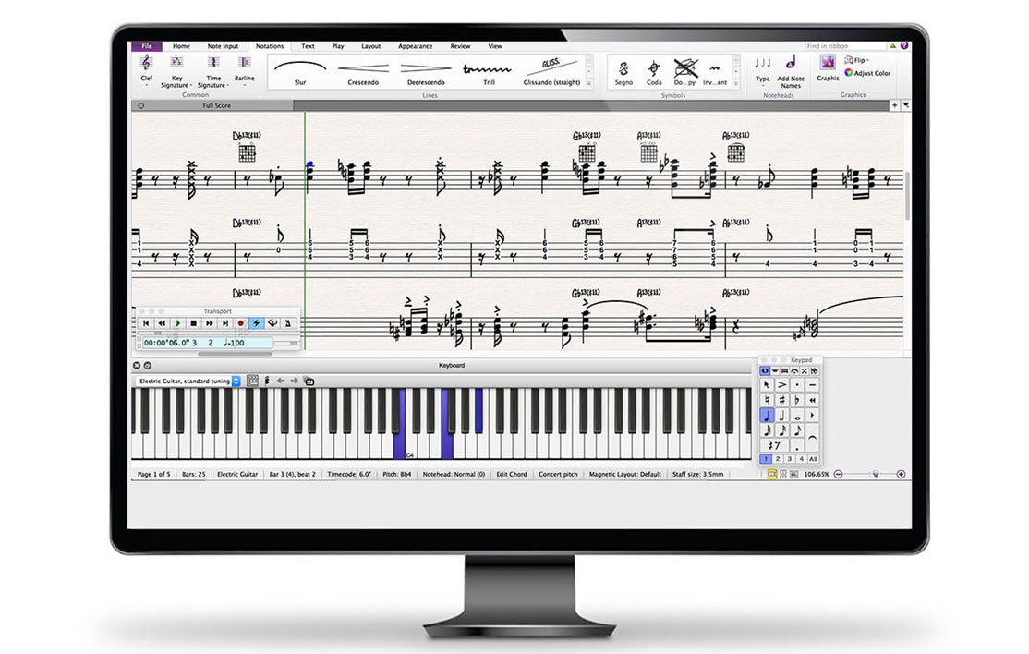Click the flat accidental on Keypad

point(797,400)
